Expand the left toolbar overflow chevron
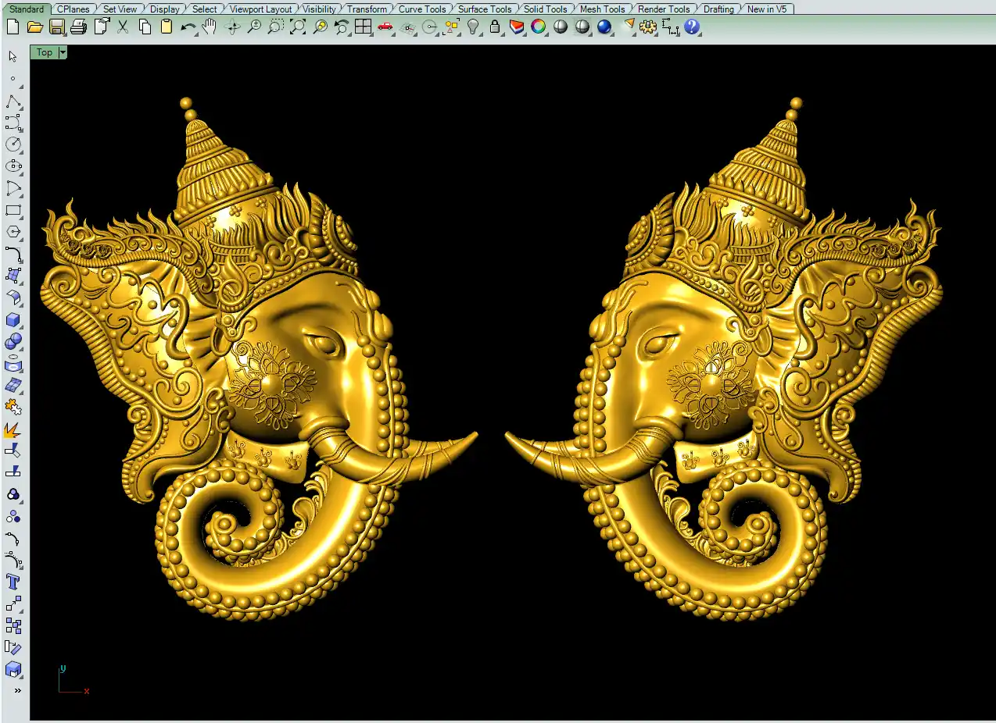The image size is (996, 723). 17,690
